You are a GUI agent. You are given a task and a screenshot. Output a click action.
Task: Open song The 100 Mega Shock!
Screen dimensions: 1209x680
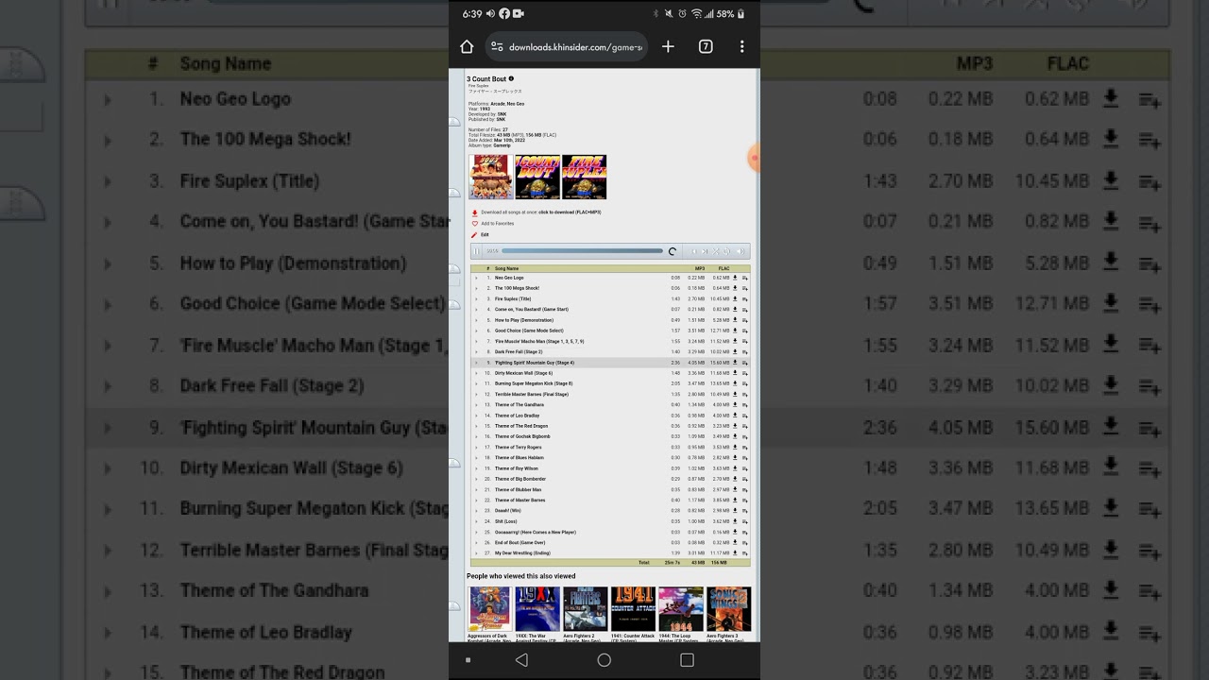pyautogui.click(x=517, y=288)
